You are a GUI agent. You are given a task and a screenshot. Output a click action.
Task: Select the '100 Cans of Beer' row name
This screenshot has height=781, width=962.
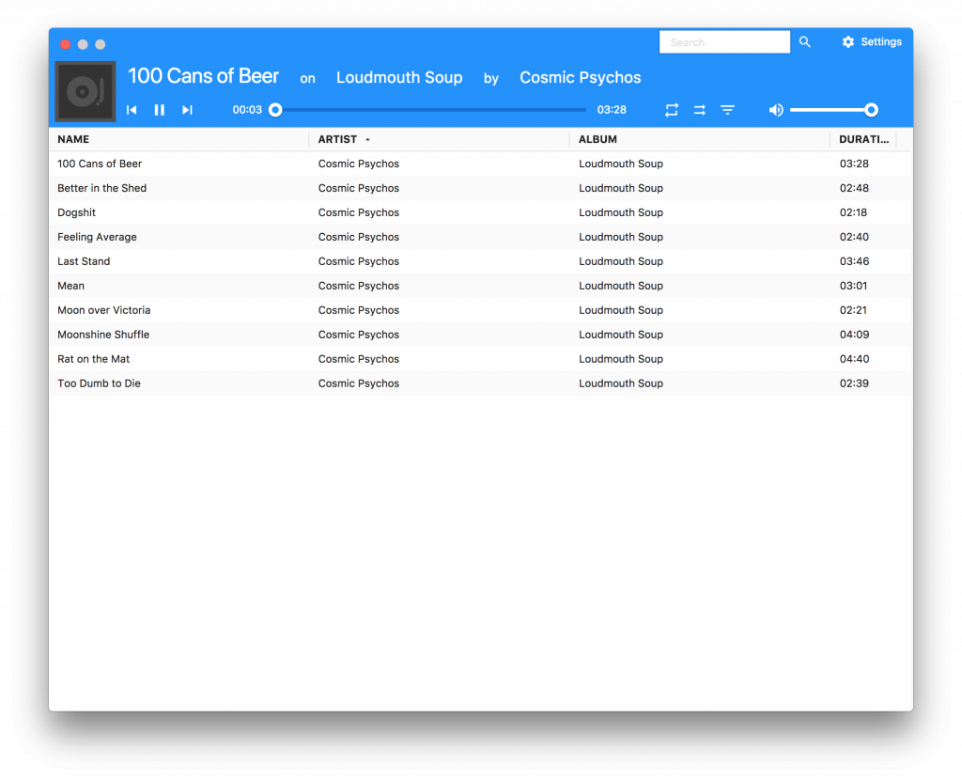coord(100,164)
